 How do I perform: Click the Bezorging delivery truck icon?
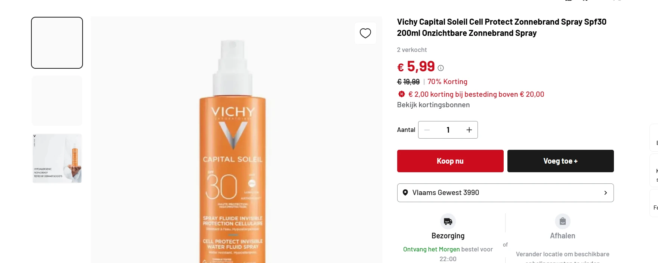448,222
